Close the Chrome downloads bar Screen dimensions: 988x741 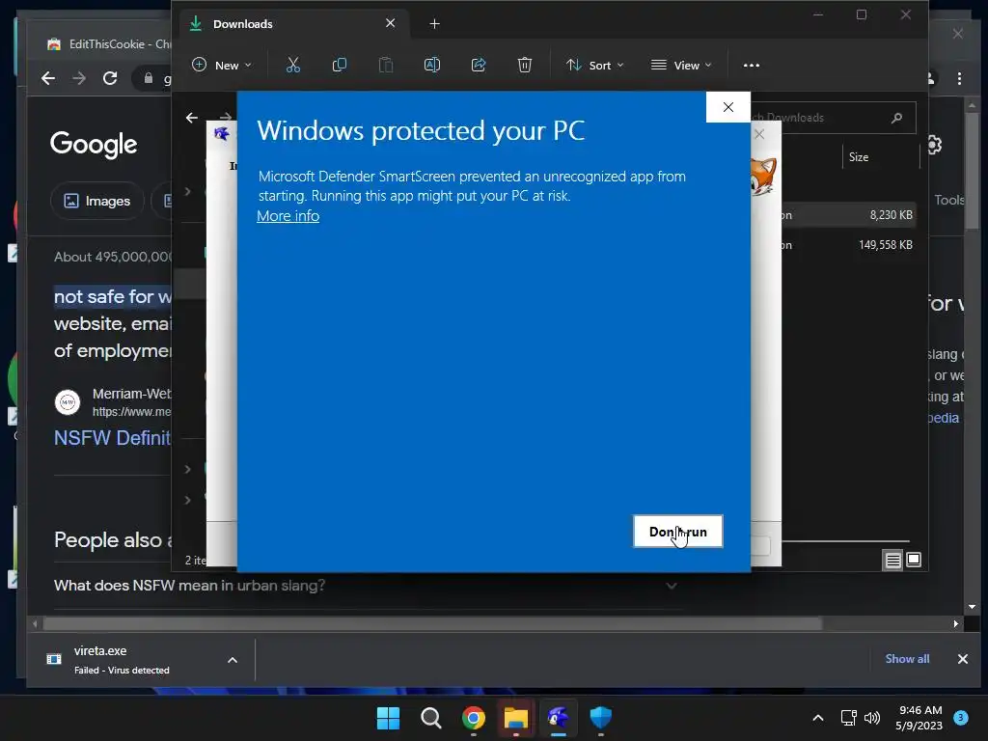[x=963, y=659]
